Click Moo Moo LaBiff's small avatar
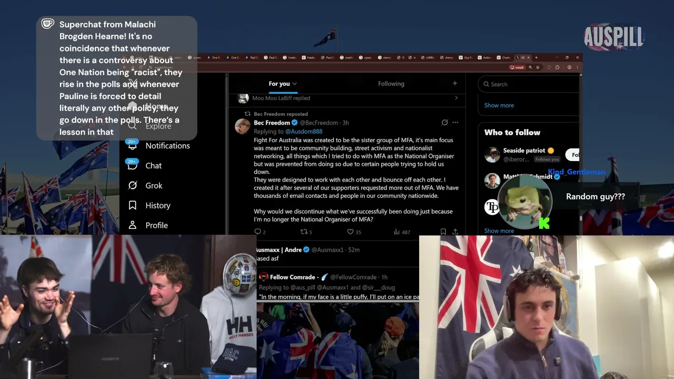The width and height of the screenshot is (674, 379). pyautogui.click(x=243, y=98)
